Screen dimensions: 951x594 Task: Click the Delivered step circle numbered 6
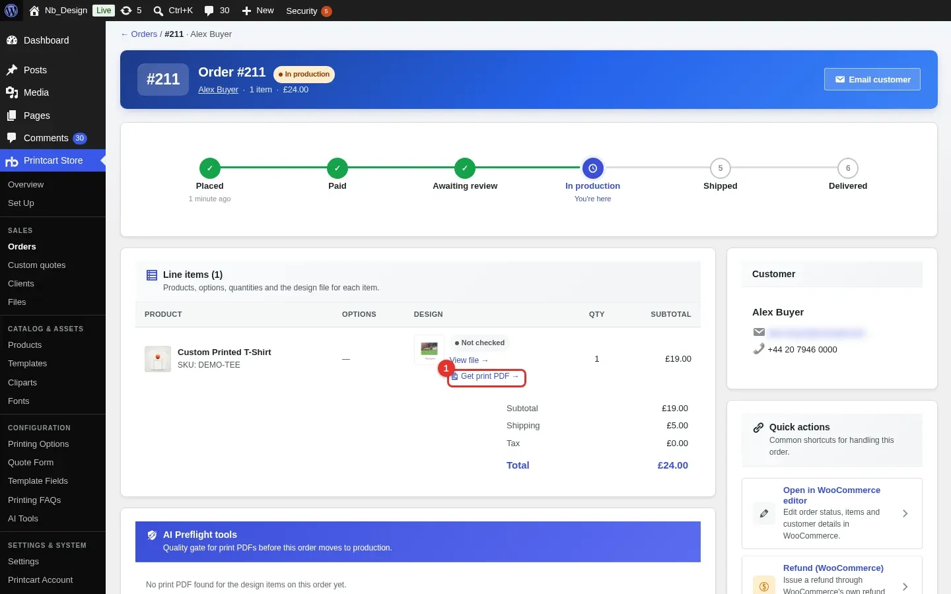point(848,168)
